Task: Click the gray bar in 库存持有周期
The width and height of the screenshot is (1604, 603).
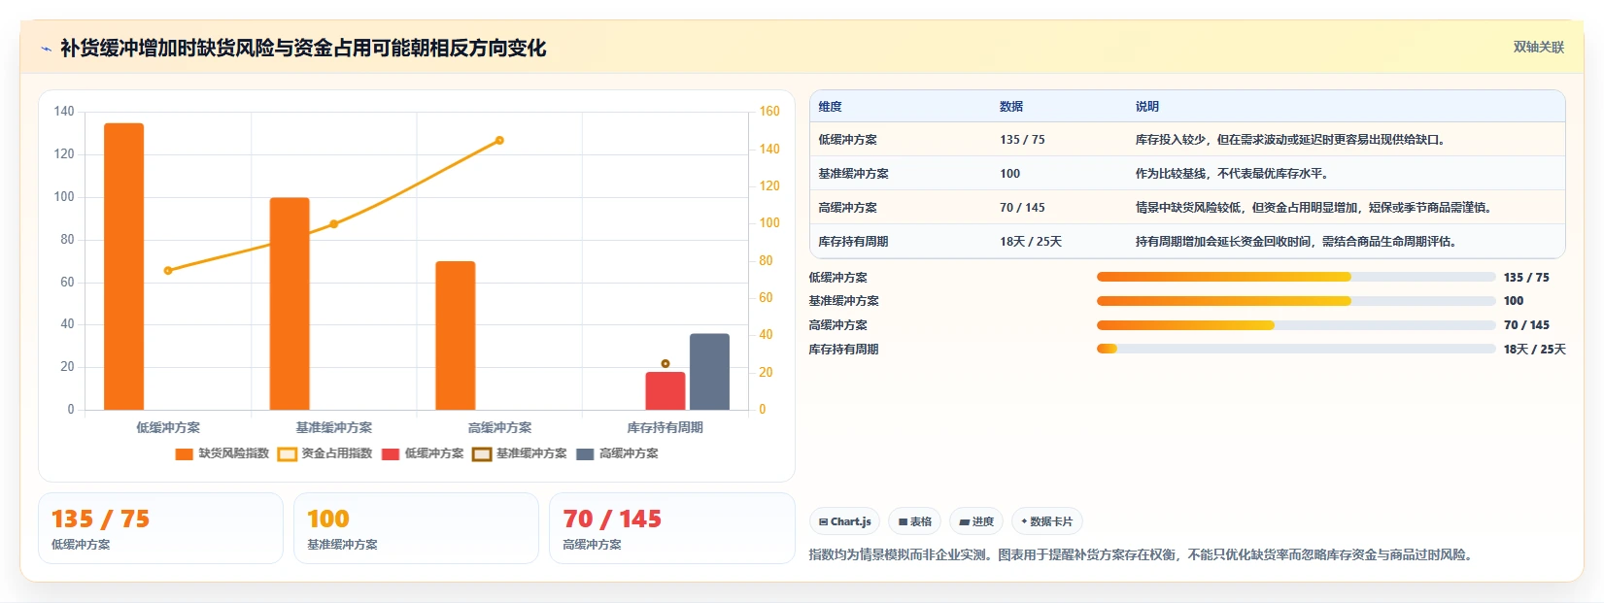Action: 709,372
